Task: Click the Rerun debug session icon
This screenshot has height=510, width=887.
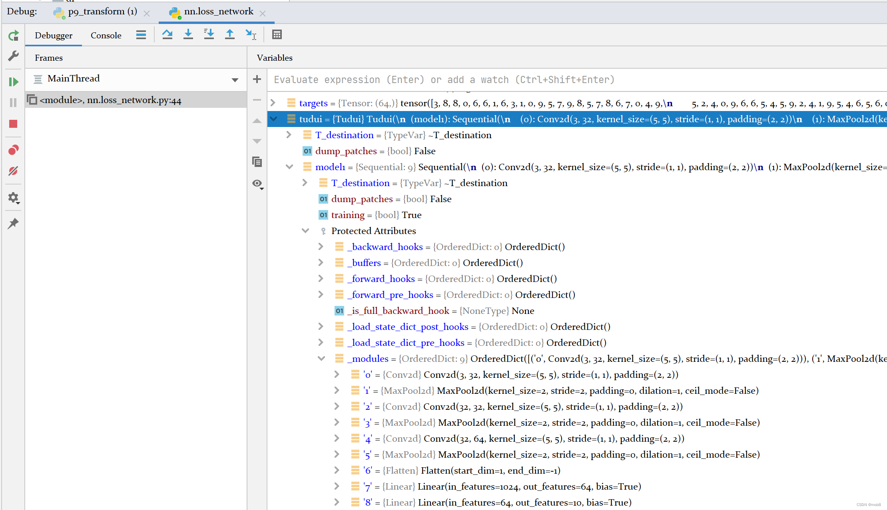Action: [13, 36]
